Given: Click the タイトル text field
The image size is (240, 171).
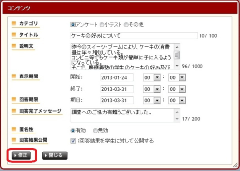Looking at the screenshot, I should 134,35.
